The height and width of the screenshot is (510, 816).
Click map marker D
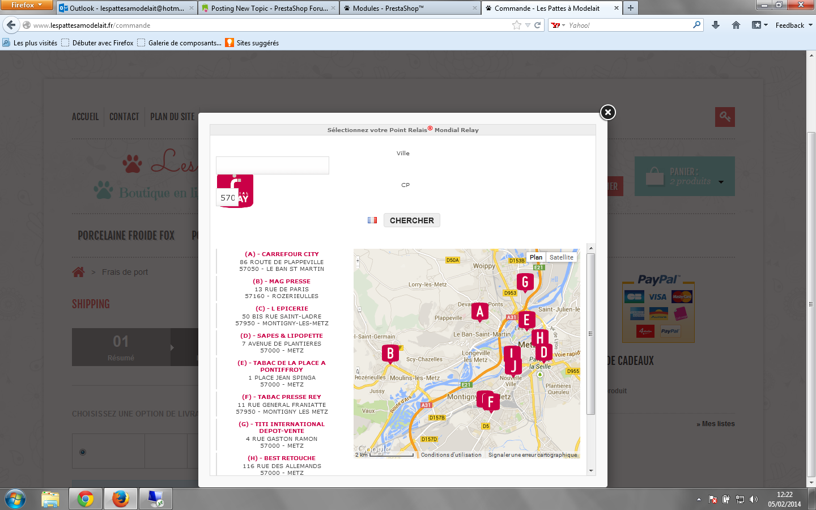544,352
